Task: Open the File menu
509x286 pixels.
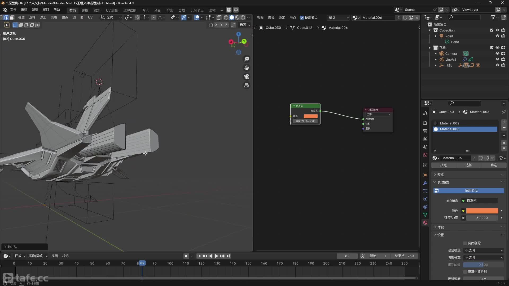Action: pyautogui.click(x=13, y=10)
